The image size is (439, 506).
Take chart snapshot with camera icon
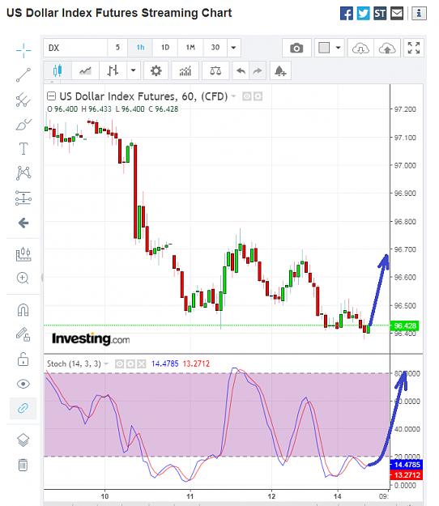coord(296,48)
